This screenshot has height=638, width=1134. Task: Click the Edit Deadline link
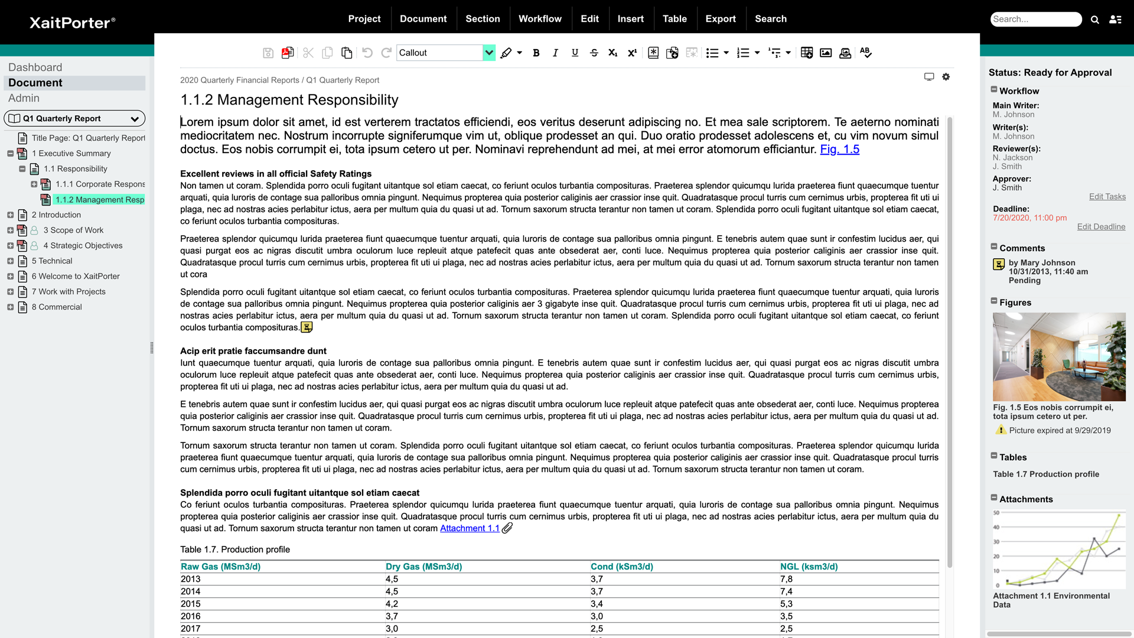click(1101, 226)
